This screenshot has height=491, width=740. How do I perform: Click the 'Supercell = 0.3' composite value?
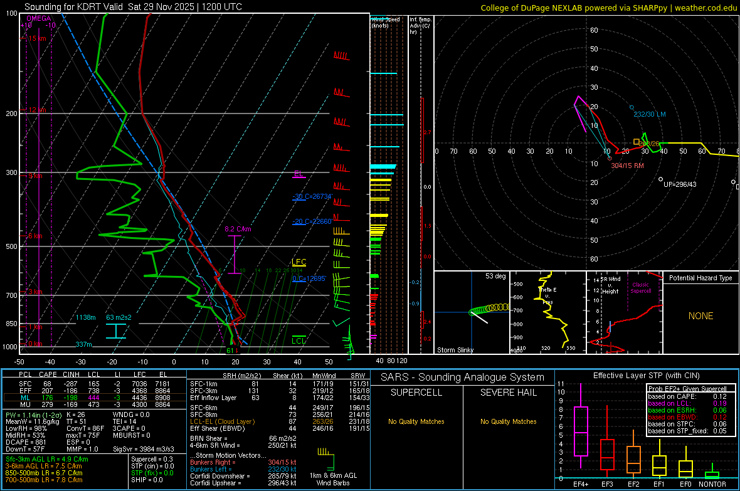(x=152, y=459)
